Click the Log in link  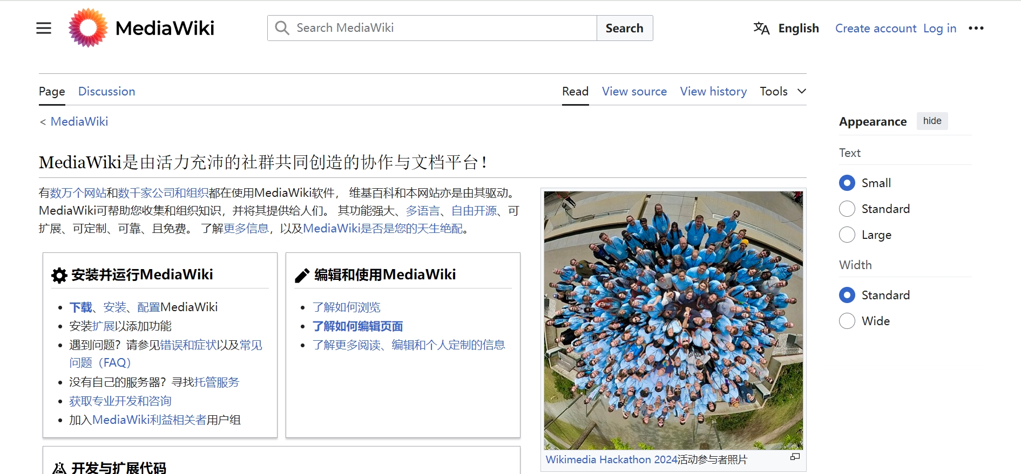click(x=939, y=28)
